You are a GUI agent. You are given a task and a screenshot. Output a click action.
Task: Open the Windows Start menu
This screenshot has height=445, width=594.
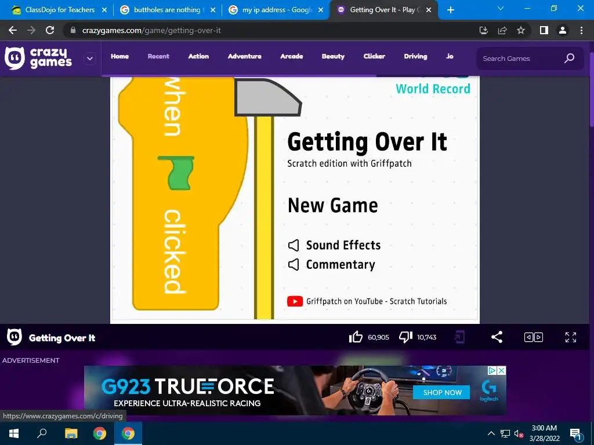[x=14, y=433]
